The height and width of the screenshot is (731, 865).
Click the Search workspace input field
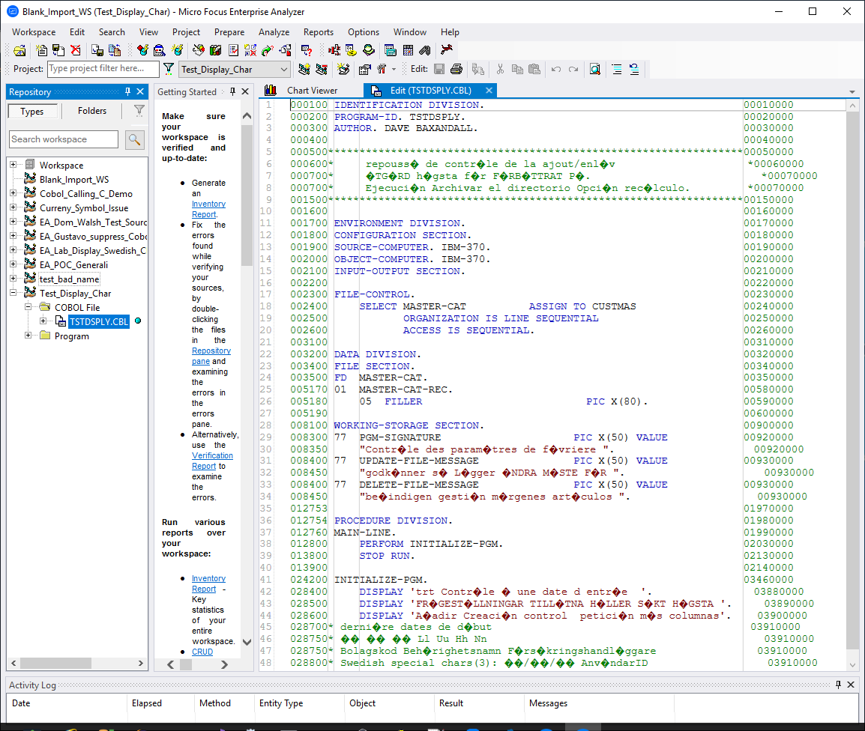[x=64, y=139]
